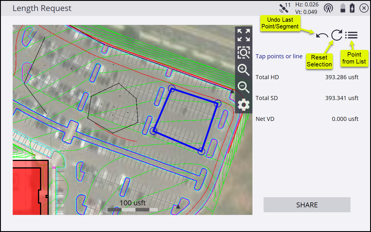Image resolution: width=371 pixels, height=232 pixels.
Task: Tap the 100 usft scale bar
Action: coord(133,209)
